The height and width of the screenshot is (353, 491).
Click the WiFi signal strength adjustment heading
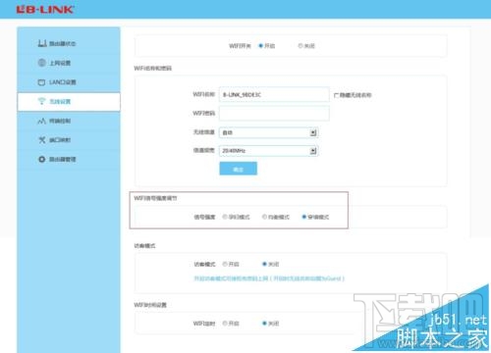click(155, 198)
